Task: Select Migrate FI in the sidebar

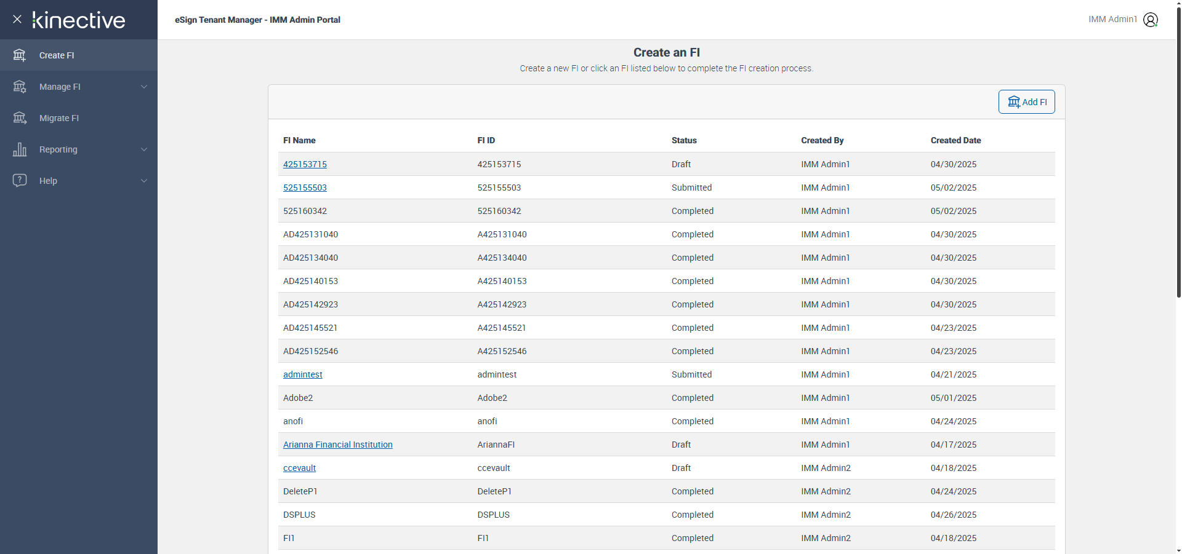Action: 59,118
